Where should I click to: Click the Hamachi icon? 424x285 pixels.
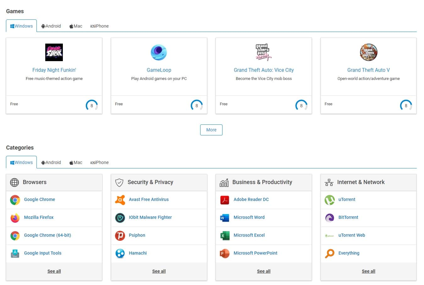pyautogui.click(x=120, y=253)
